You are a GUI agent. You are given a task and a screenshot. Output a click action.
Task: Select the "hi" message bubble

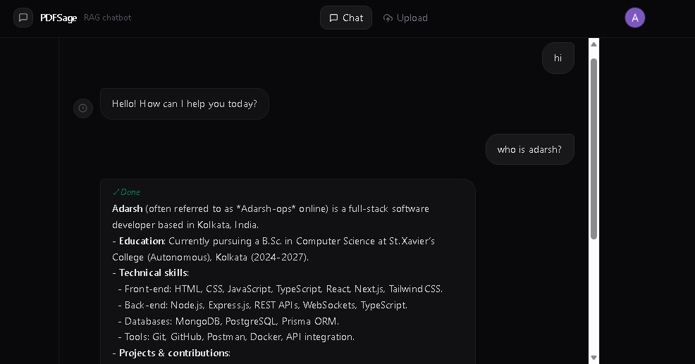tap(558, 58)
